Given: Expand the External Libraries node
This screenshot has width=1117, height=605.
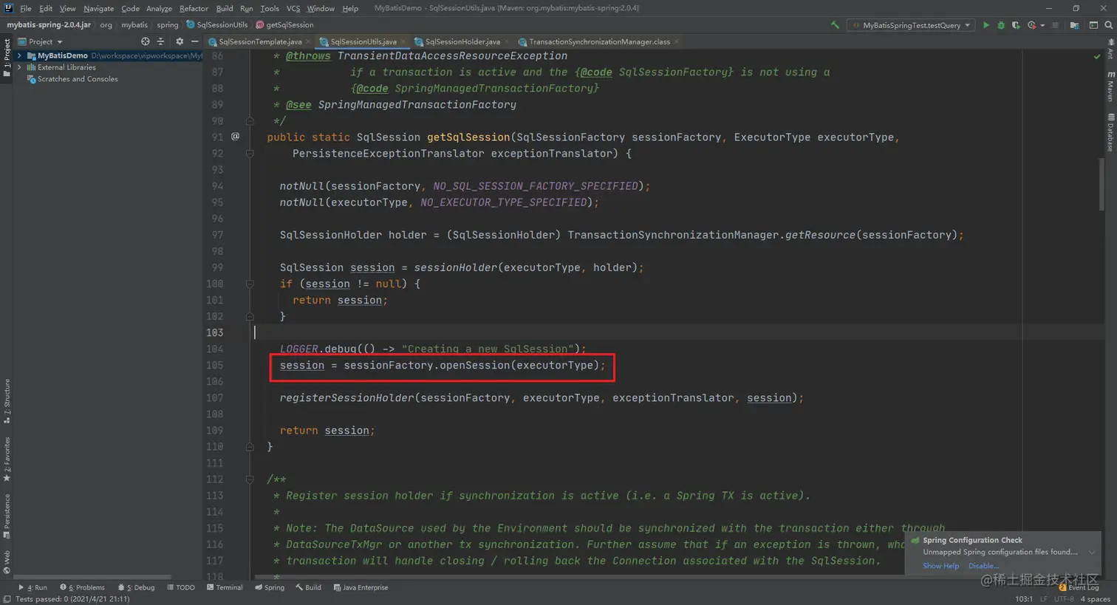Looking at the screenshot, I should [19, 67].
